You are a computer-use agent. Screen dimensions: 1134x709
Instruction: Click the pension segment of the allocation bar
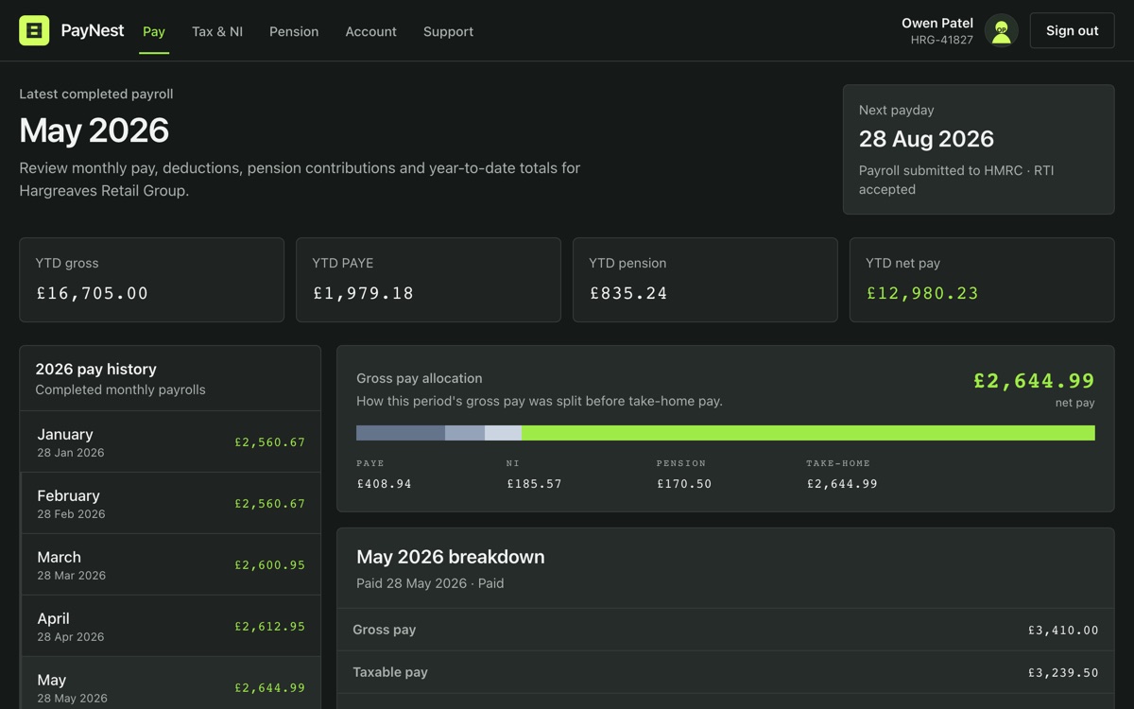[503, 433]
